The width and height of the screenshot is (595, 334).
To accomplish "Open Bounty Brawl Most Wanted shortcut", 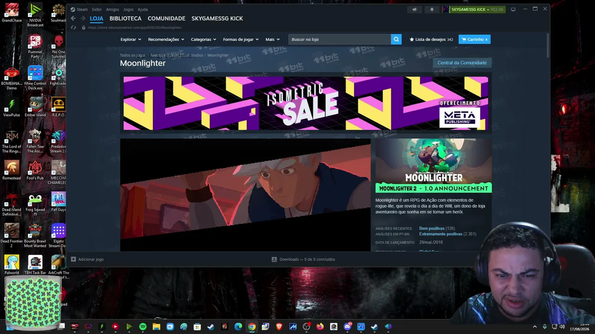I will pyautogui.click(x=35, y=236).
